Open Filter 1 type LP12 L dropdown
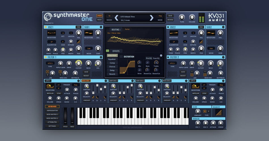269x141 pixels. click(x=50, y=63)
